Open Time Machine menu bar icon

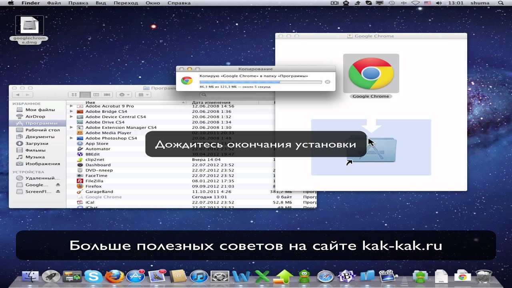click(x=391, y=3)
